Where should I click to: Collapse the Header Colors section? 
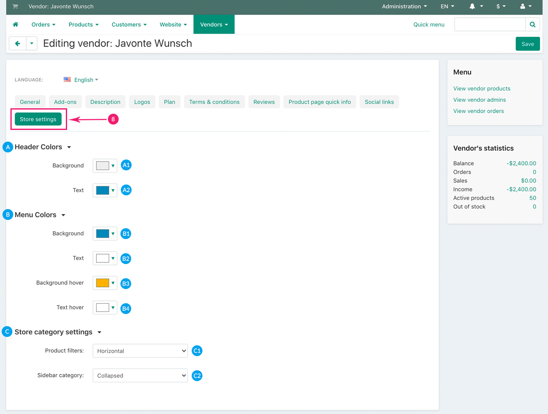pos(43,147)
